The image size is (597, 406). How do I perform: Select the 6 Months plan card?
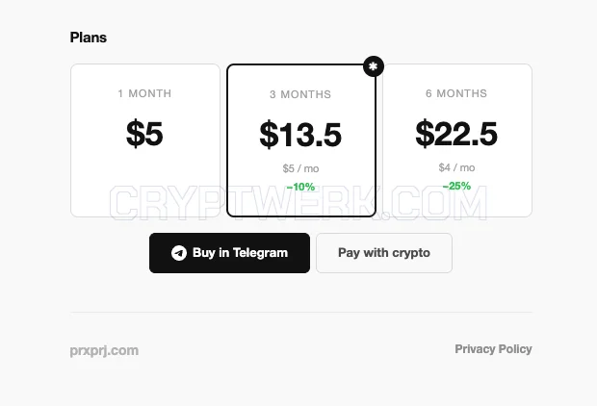coord(456,140)
